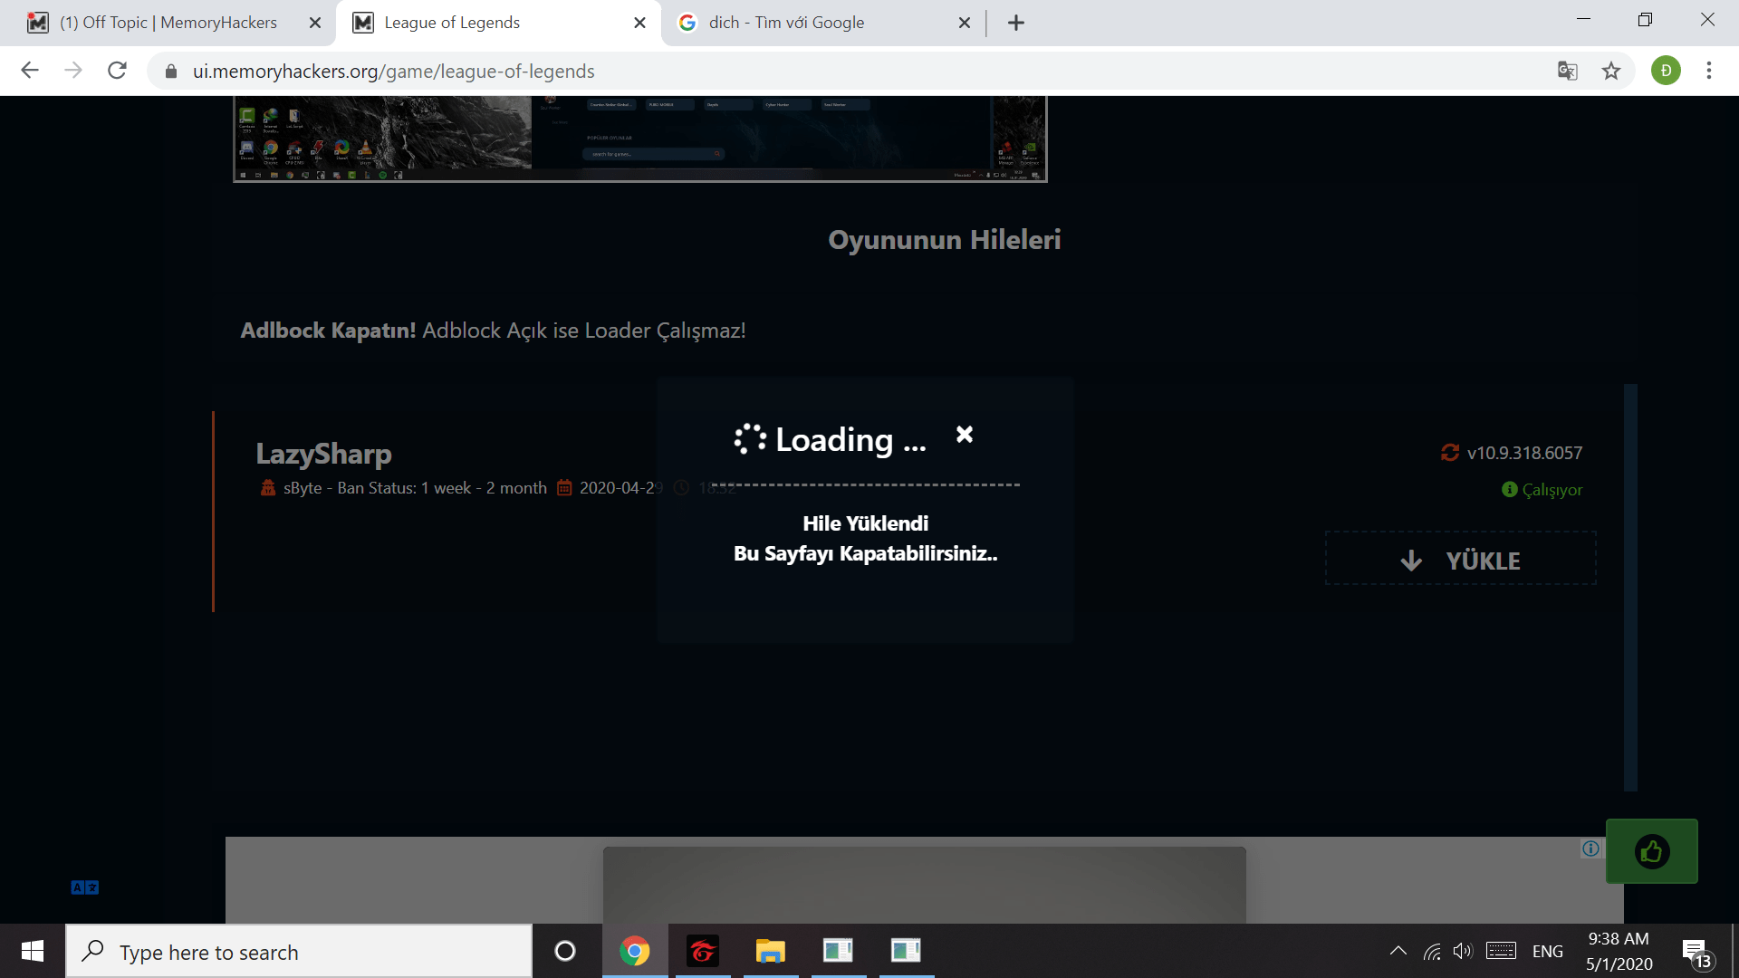Click the site lock icon

170,71
